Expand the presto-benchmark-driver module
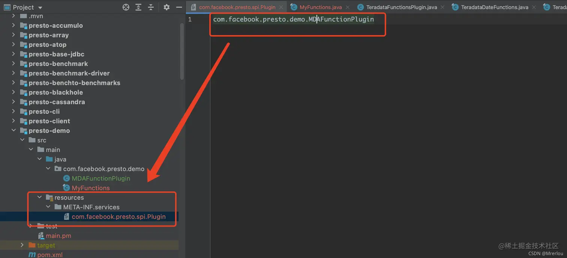 point(13,73)
